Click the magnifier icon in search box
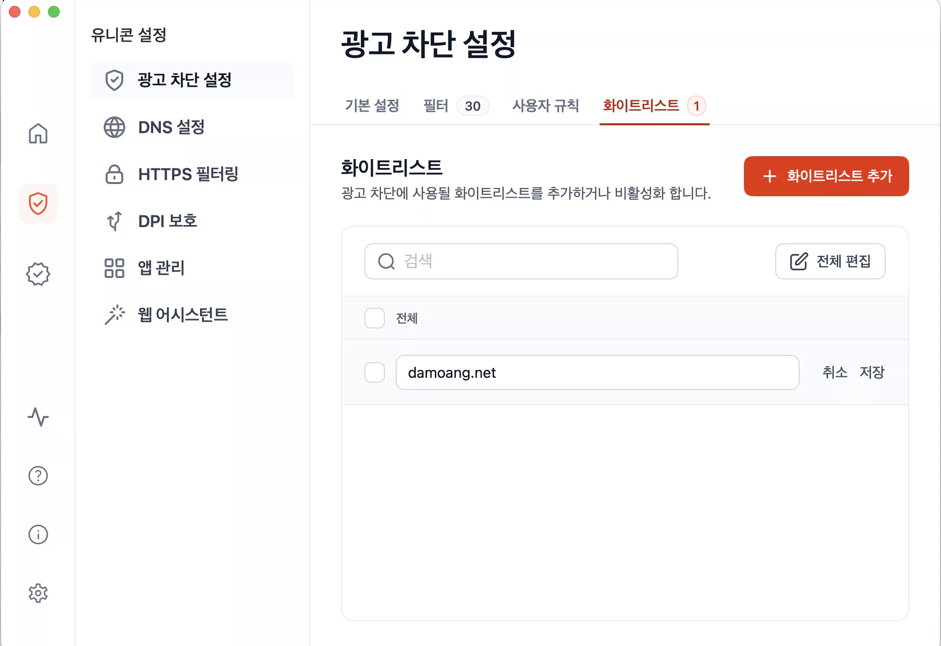 pyautogui.click(x=386, y=261)
